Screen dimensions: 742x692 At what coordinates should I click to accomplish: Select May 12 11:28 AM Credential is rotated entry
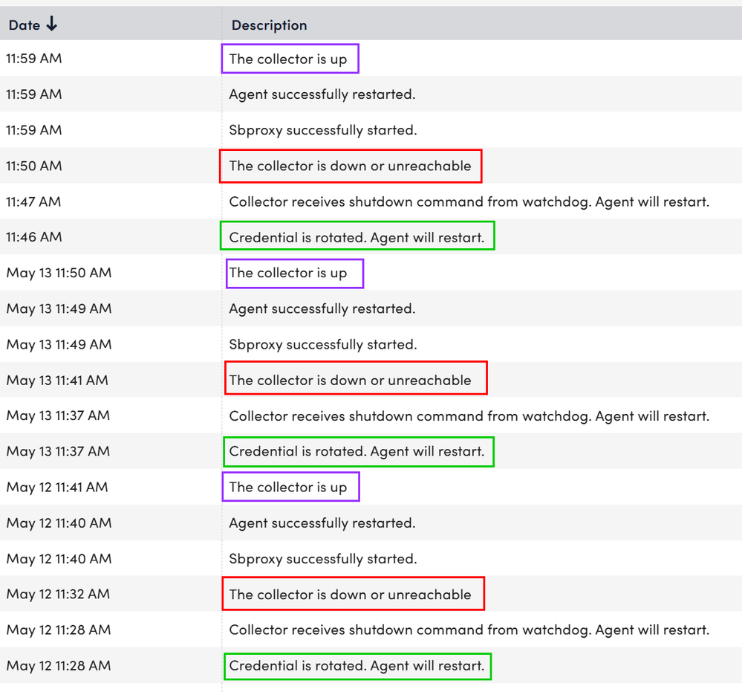(357, 665)
